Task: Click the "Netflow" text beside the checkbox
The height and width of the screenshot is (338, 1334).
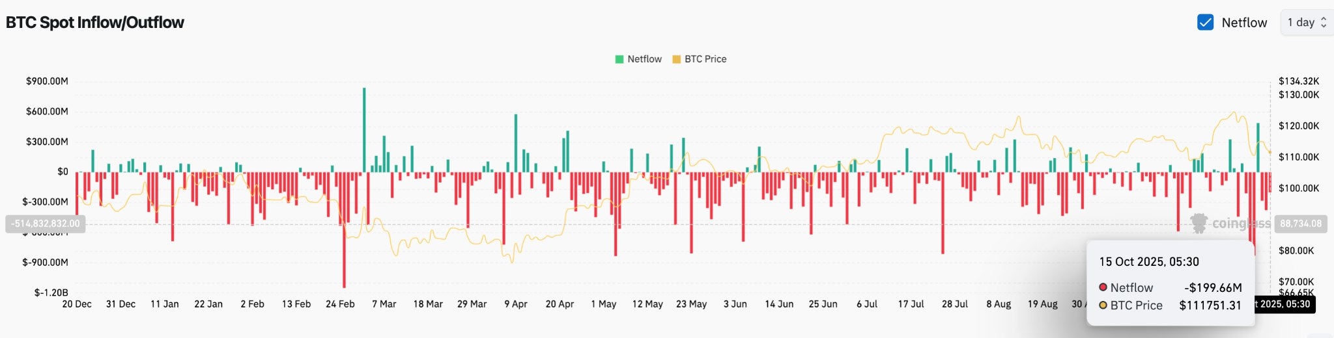Action: (1244, 23)
